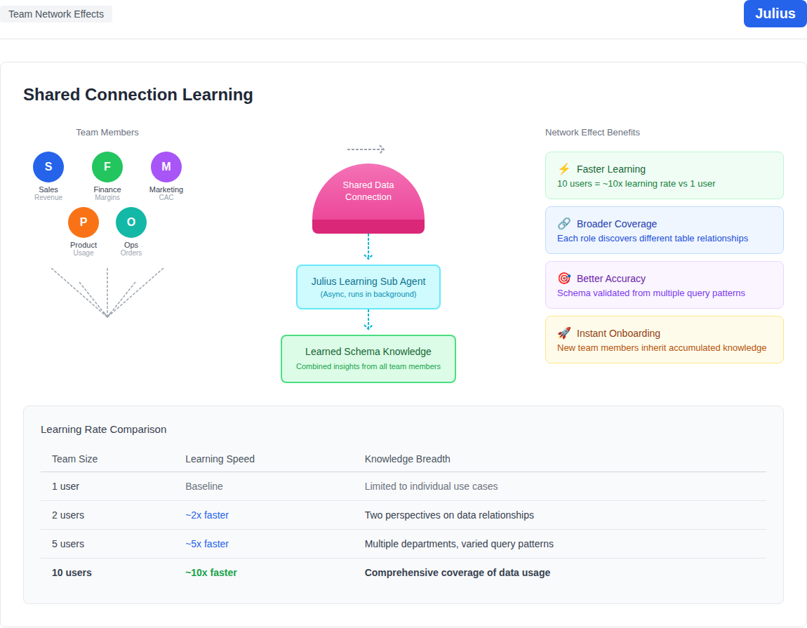This screenshot has height=628, width=807.
Task: Click the orange Product avatar circle
Action: coord(84,222)
